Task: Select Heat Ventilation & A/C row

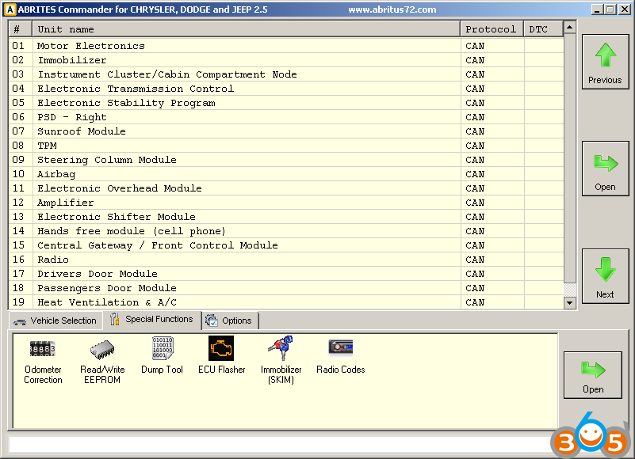Action: (107, 302)
